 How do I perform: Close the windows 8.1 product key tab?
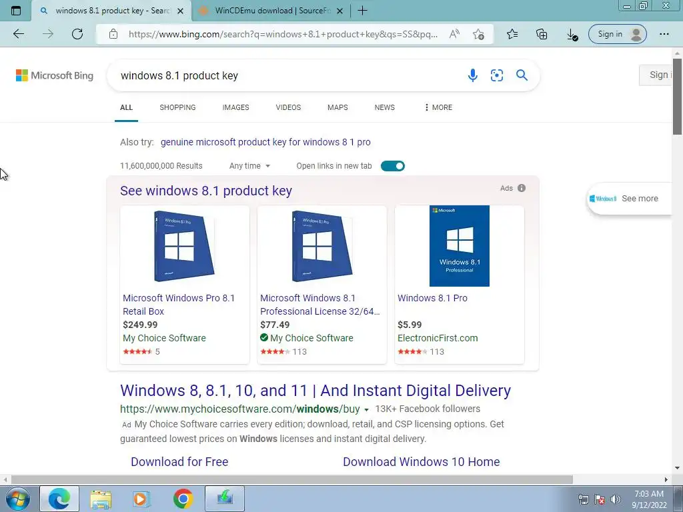[x=180, y=11]
